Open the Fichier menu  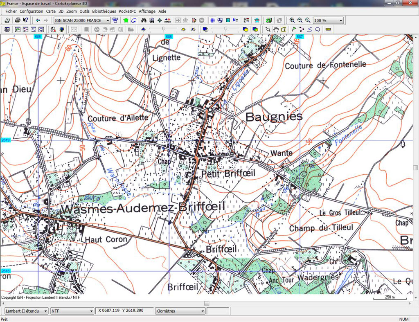click(11, 11)
